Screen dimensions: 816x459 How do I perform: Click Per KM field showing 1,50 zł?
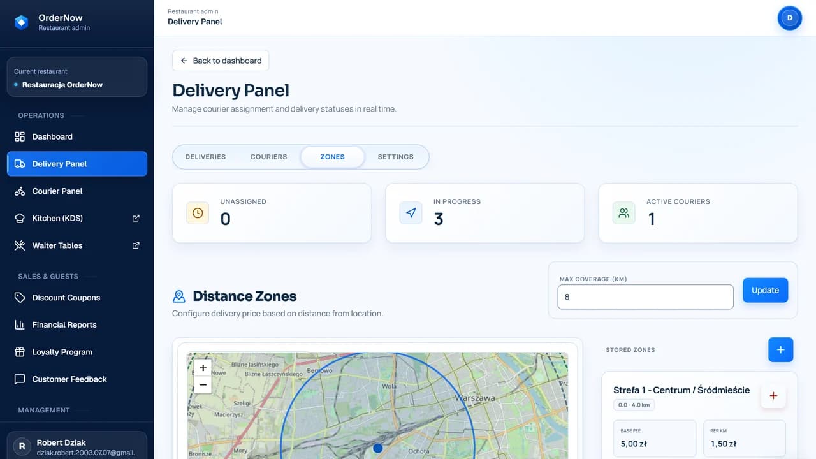point(745,439)
